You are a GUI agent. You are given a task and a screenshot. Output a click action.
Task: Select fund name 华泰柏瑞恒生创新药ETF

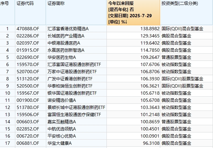70,86
